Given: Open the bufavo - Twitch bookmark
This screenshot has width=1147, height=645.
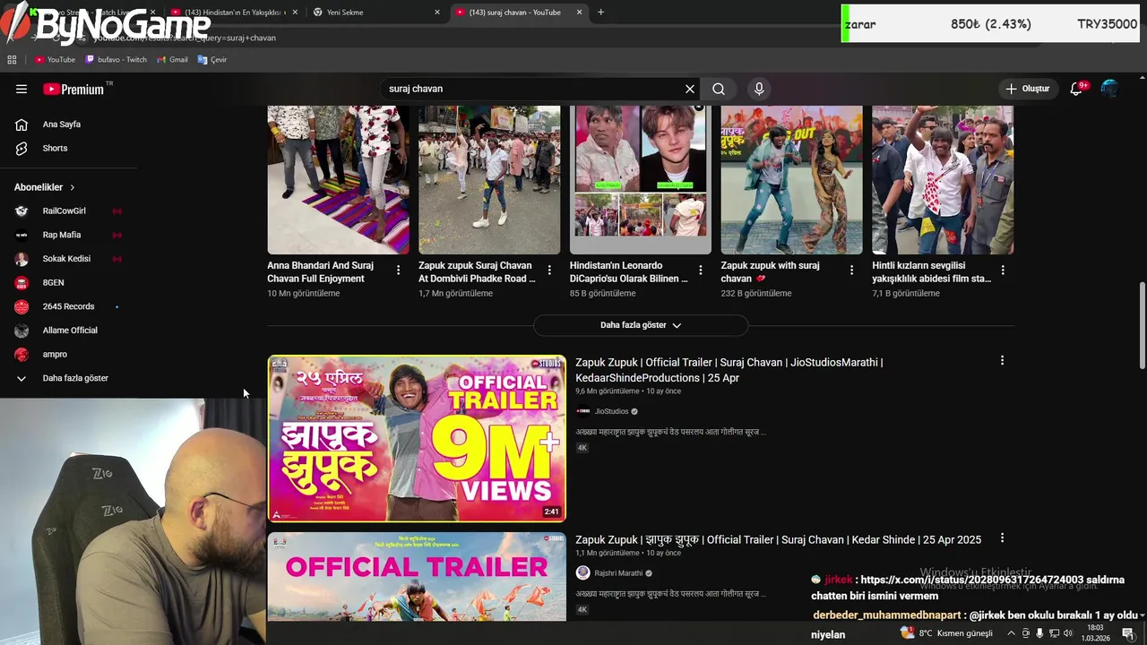Looking at the screenshot, I should [x=116, y=60].
